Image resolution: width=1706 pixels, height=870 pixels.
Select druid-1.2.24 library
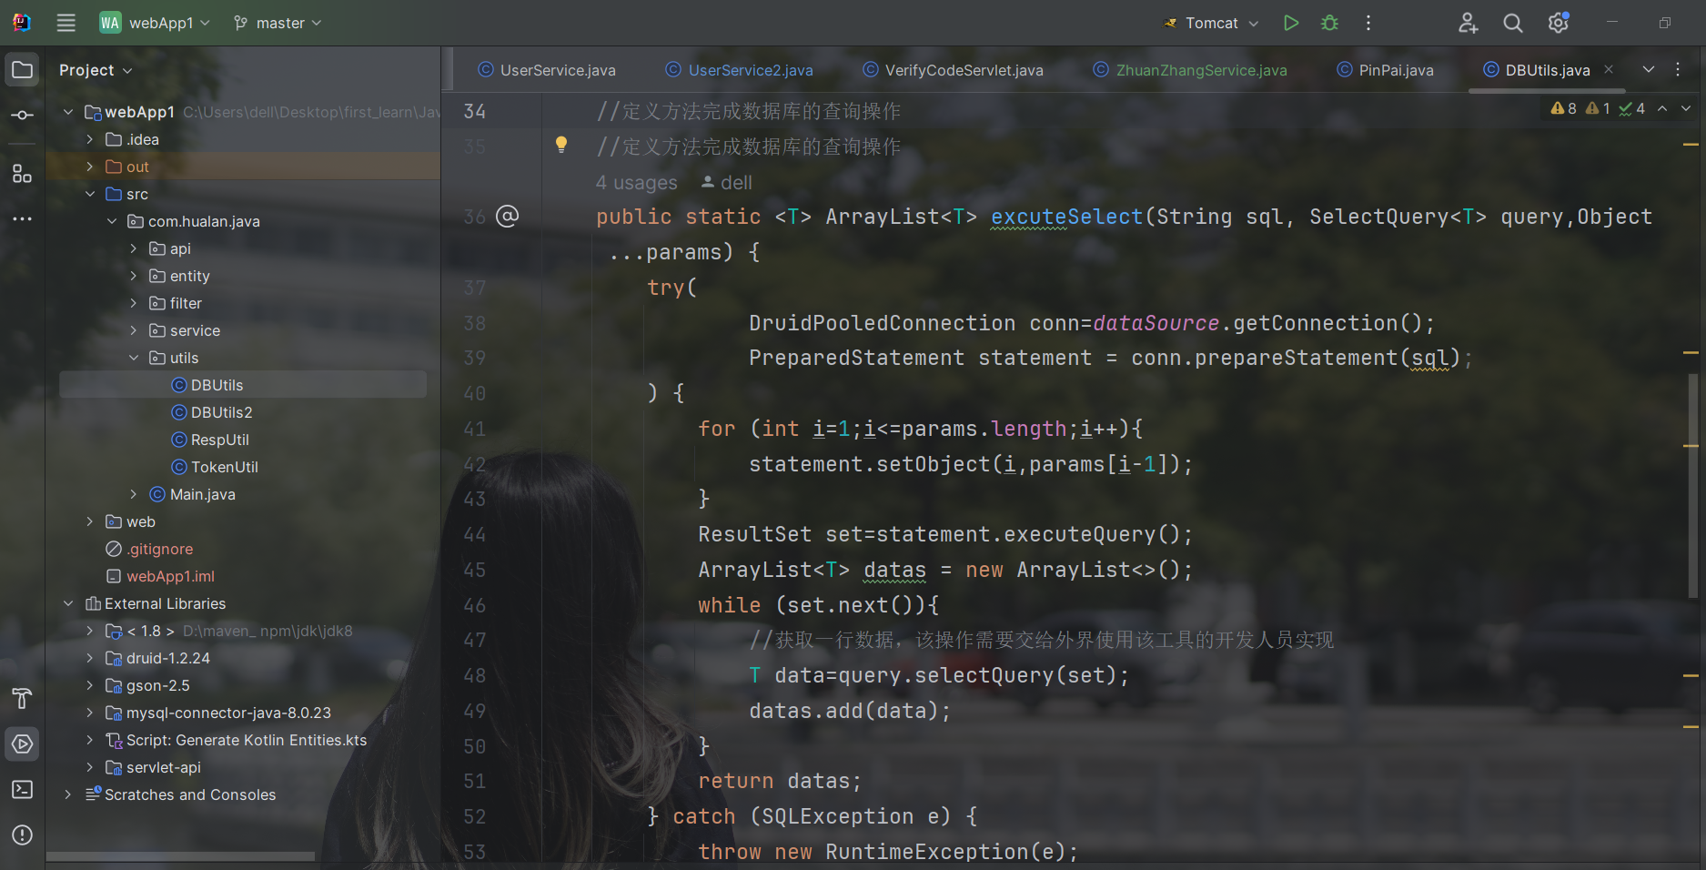(x=167, y=658)
